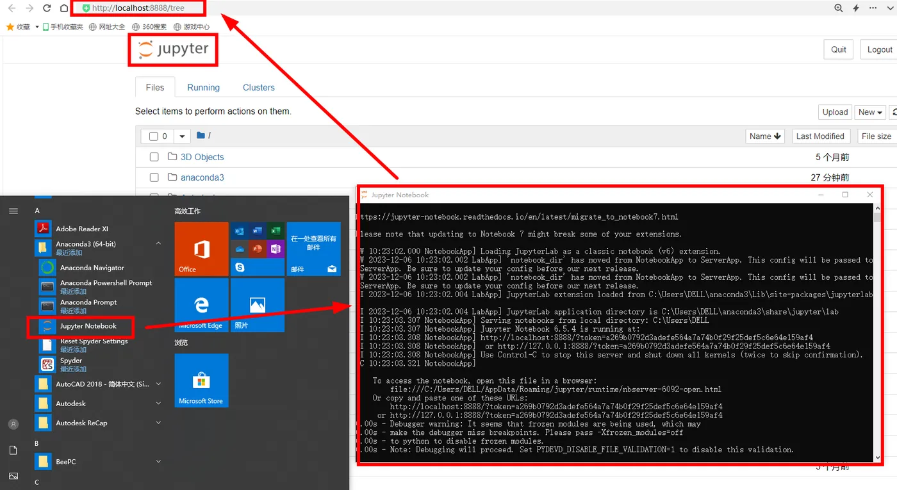The width and height of the screenshot is (897, 490).
Task: Click the Logout button
Action: click(879, 49)
